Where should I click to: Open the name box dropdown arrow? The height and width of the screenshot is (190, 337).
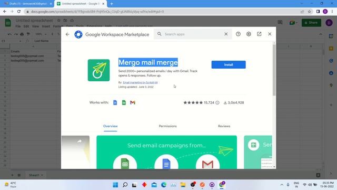[x=20, y=41]
